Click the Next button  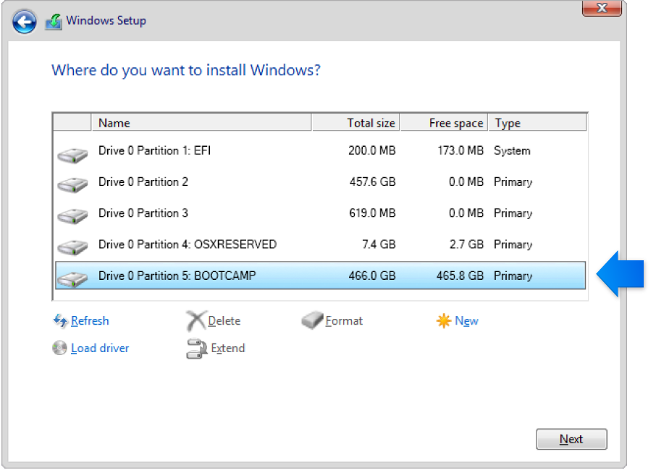(571, 439)
